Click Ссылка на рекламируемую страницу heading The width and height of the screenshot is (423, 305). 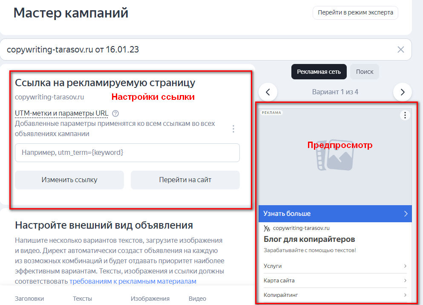(x=105, y=83)
